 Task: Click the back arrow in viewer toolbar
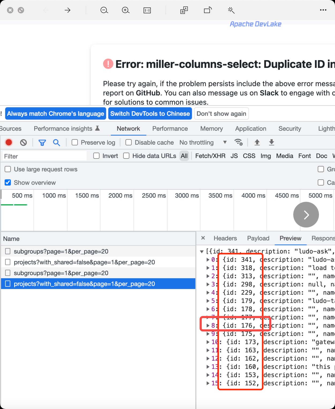click(46, 10)
